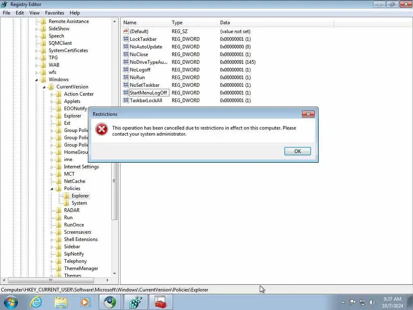Click the Name column header

point(145,23)
